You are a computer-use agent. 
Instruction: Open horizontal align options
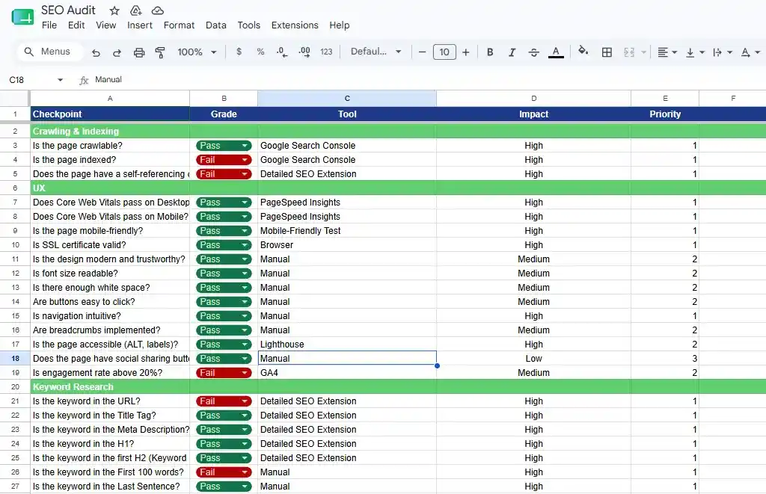[x=667, y=52]
